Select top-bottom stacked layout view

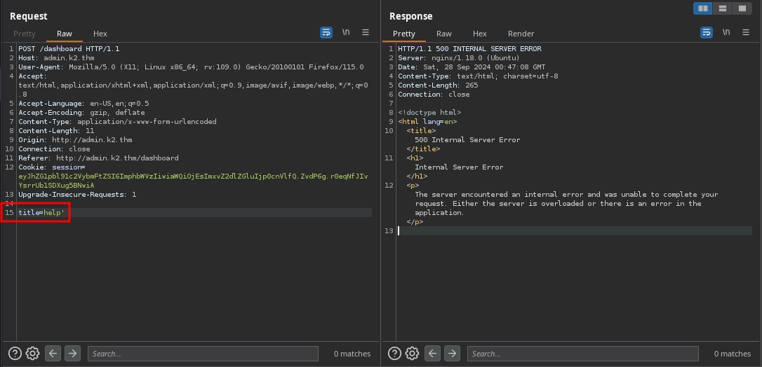click(722, 8)
